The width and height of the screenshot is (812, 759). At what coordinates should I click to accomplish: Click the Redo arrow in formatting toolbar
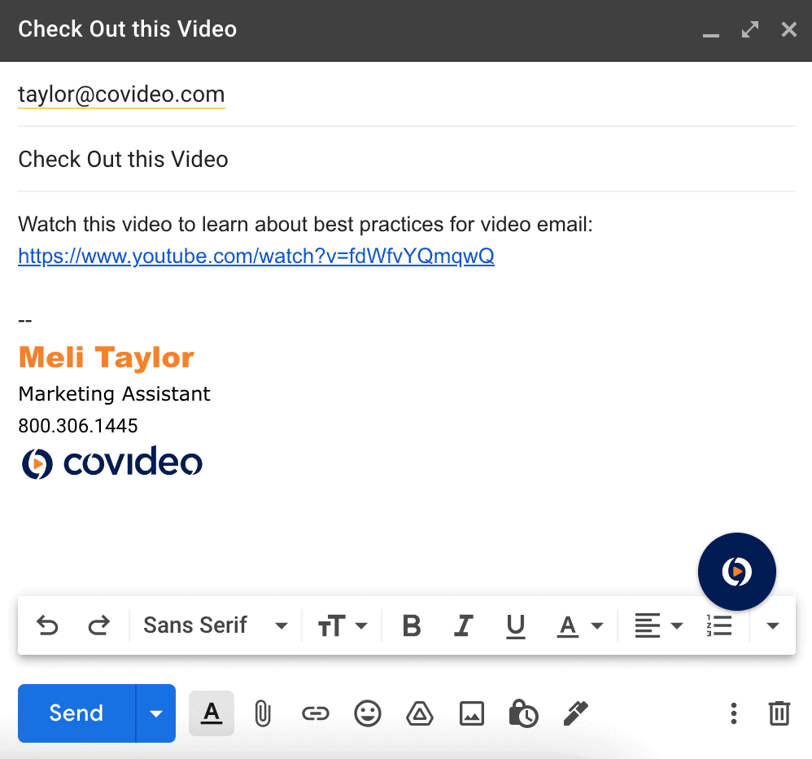coord(98,625)
